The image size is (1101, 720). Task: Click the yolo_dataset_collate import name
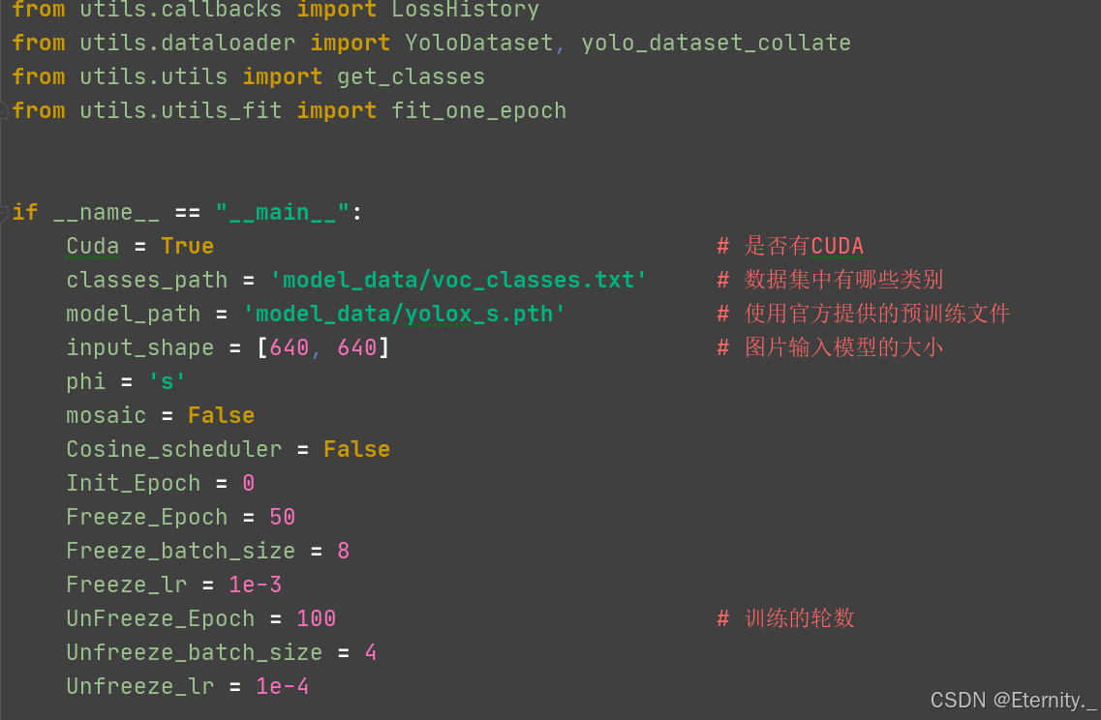(716, 43)
